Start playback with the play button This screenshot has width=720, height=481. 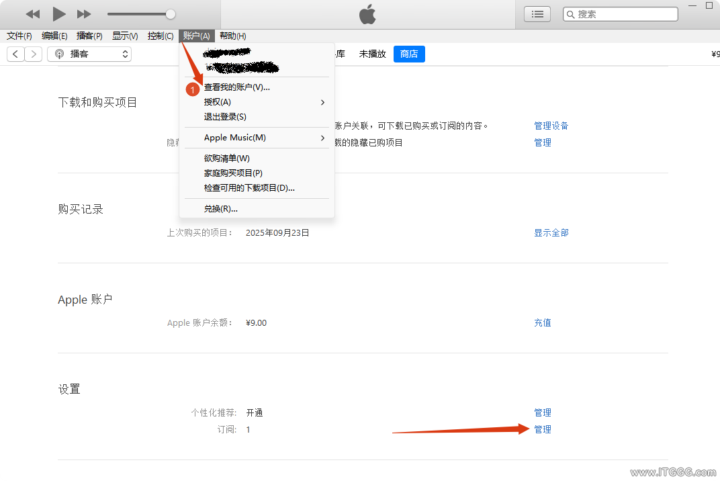[59, 14]
